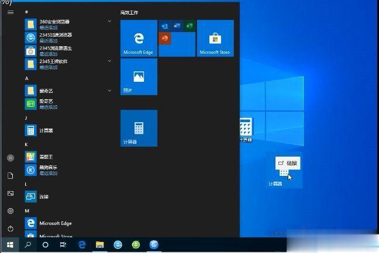
Task: Expand the Start menu hamburger navigation
Action: (11, 12)
